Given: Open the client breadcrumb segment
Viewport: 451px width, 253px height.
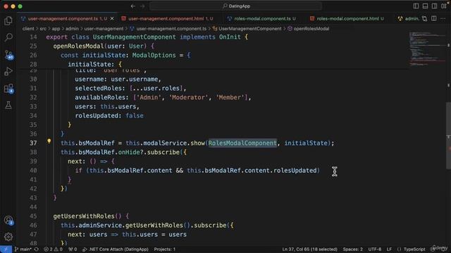Looking at the screenshot, I should coord(28,29).
